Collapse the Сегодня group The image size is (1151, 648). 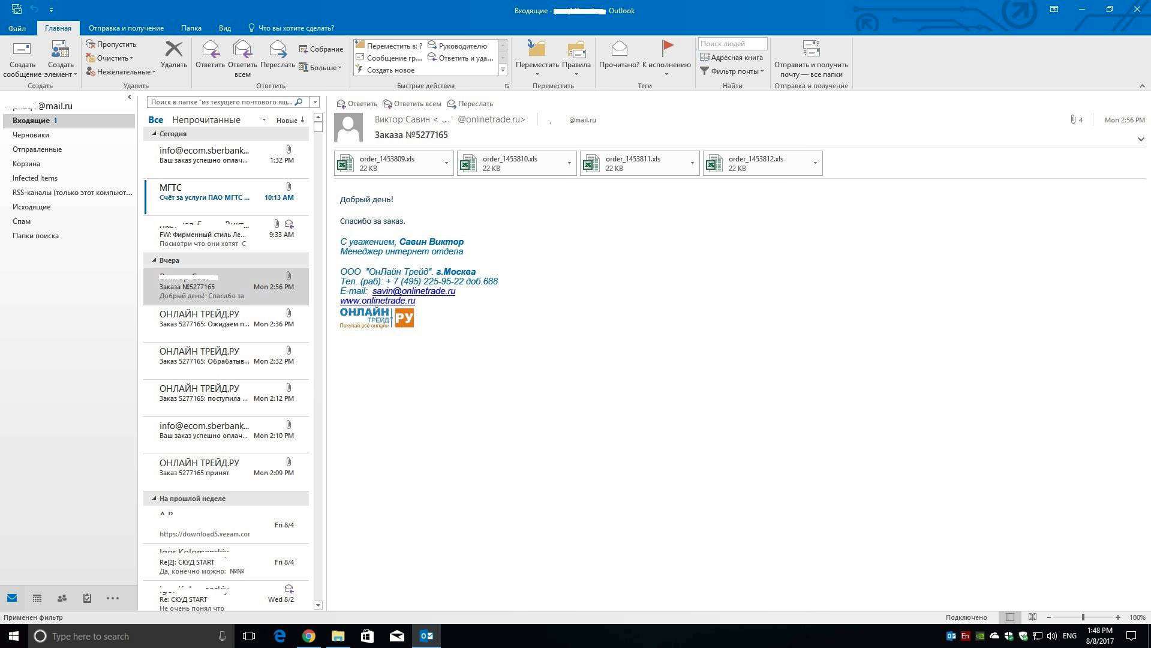click(x=154, y=134)
